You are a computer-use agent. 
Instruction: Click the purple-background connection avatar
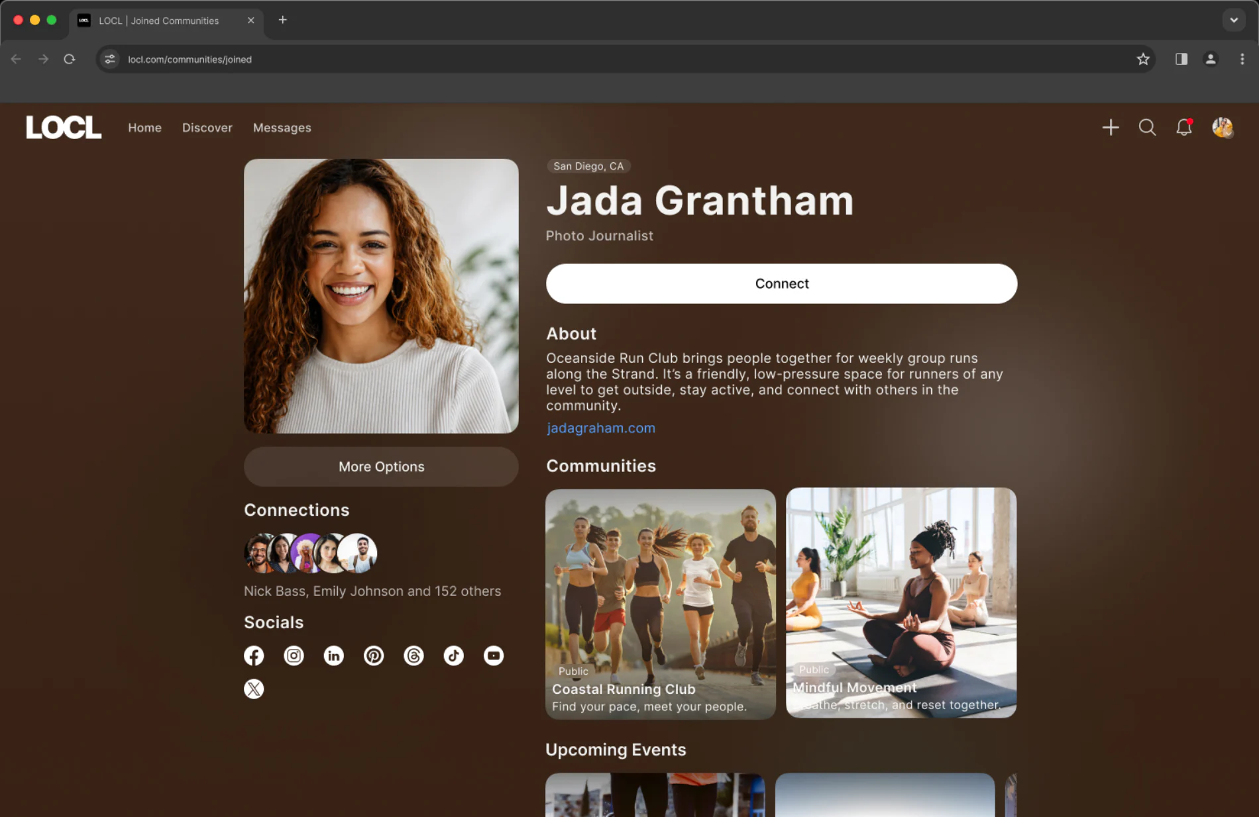tap(307, 553)
